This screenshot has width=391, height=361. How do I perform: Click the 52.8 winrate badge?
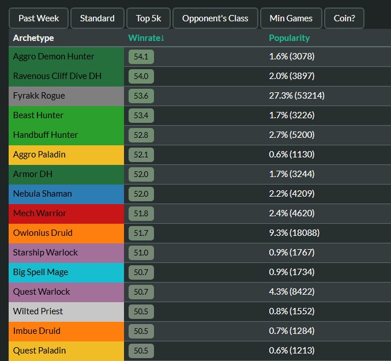(x=141, y=135)
